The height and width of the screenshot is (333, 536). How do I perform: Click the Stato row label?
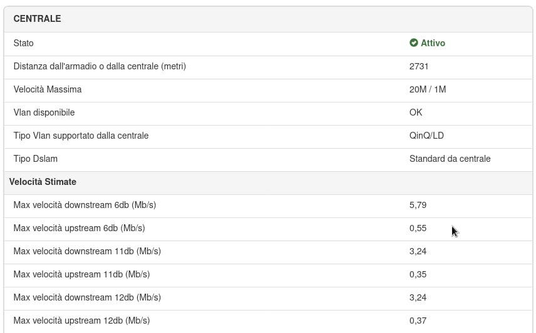[x=24, y=43]
